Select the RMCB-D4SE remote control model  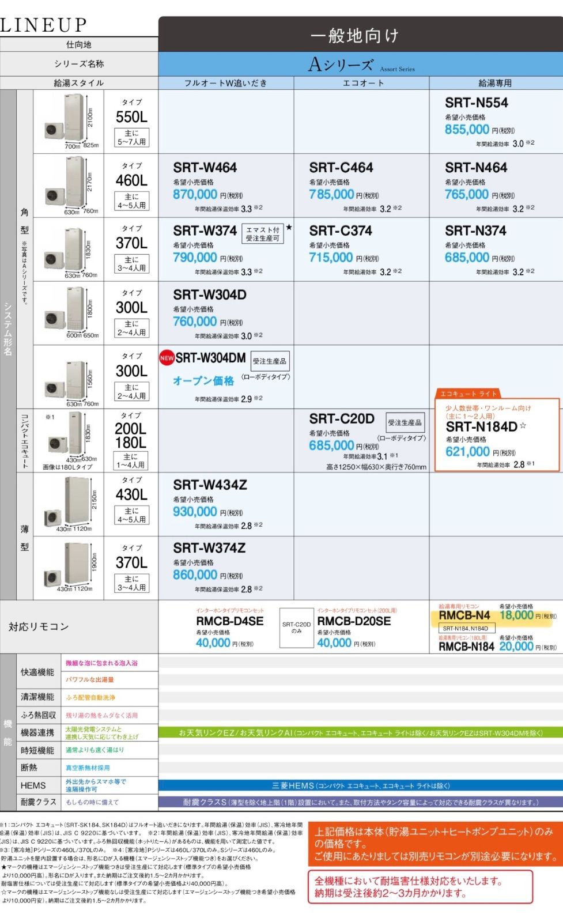(x=229, y=621)
